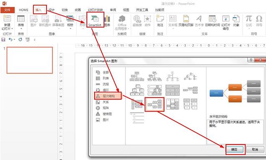This screenshot has height=160, width=266.
Task: Select slide 1 thumbnail in panel
Action: coord(30,60)
